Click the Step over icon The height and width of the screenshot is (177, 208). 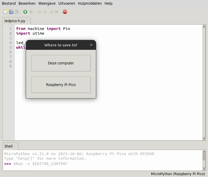click(39, 12)
